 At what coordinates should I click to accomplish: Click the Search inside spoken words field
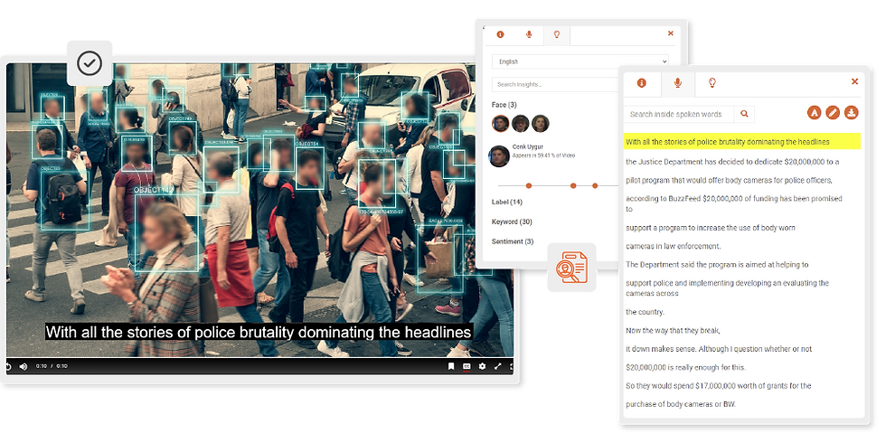tap(679, 114)
